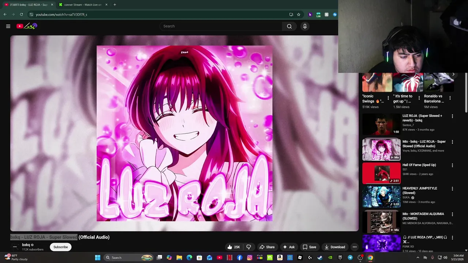Focus the YouTube search field
Screen dimensions: 468x263
tap(221, 26)
